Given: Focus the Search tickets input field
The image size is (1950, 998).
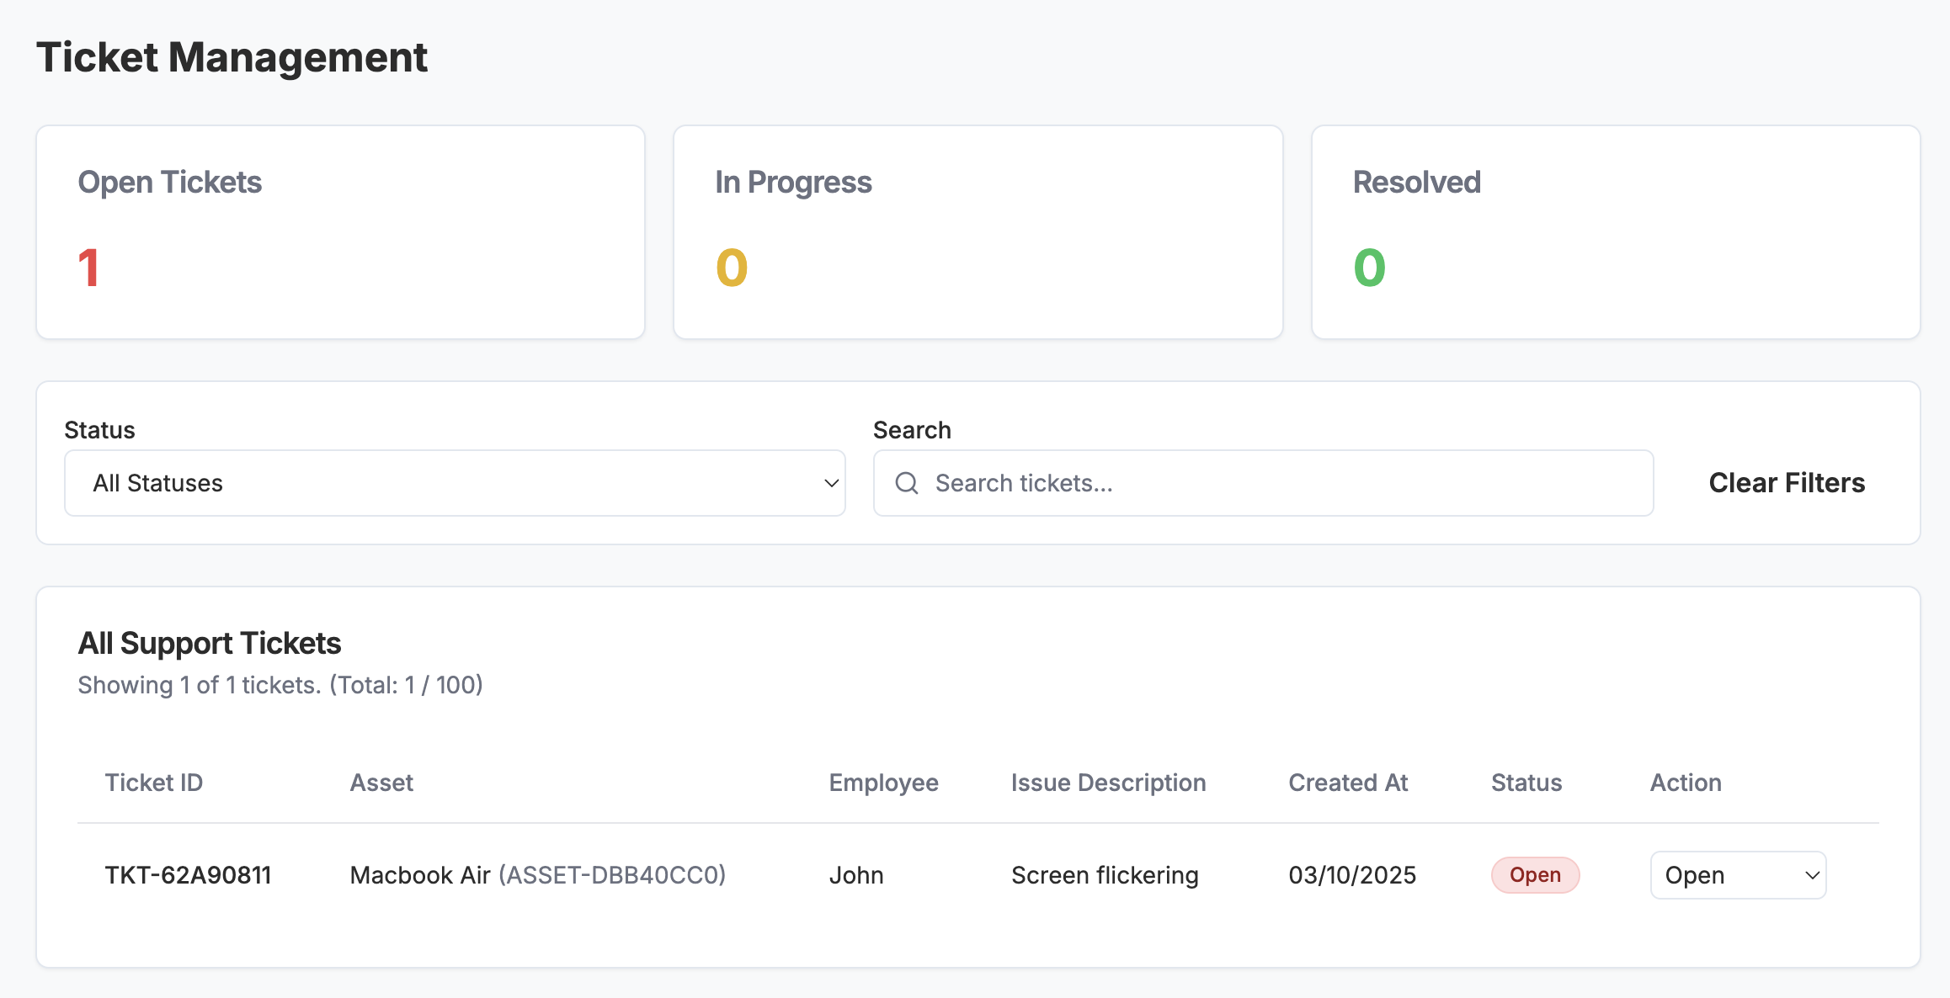Looking at the screenshot, I should coord(1263,483).
